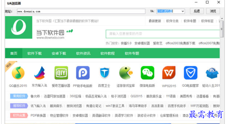This screenshot has height=124, width=226.
Task: Click the 软件分类 top link
Action: 172,21
